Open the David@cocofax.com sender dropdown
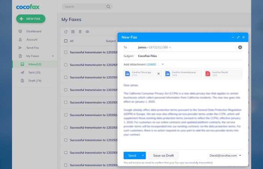263x169 pixels. click(240, 155)
